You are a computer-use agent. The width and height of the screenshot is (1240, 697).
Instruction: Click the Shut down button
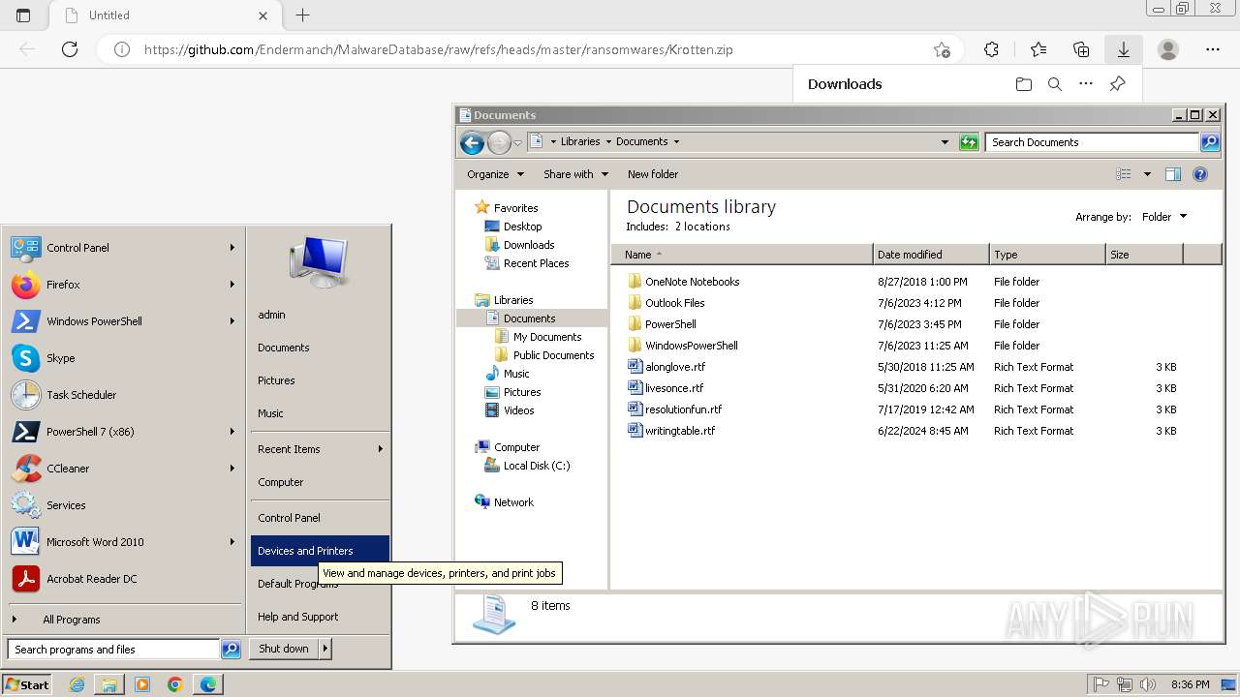pyautogui.click(x=284, y=649)
